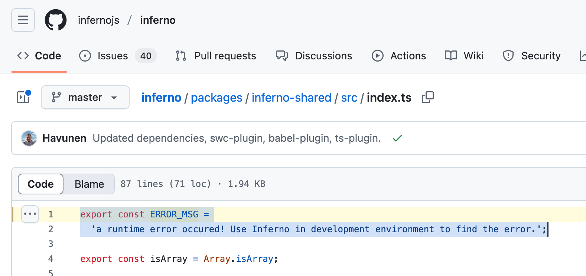The width and height of the screenshot is (586, 276).
Task: Click the Wiki book icon
Action: 451,56
